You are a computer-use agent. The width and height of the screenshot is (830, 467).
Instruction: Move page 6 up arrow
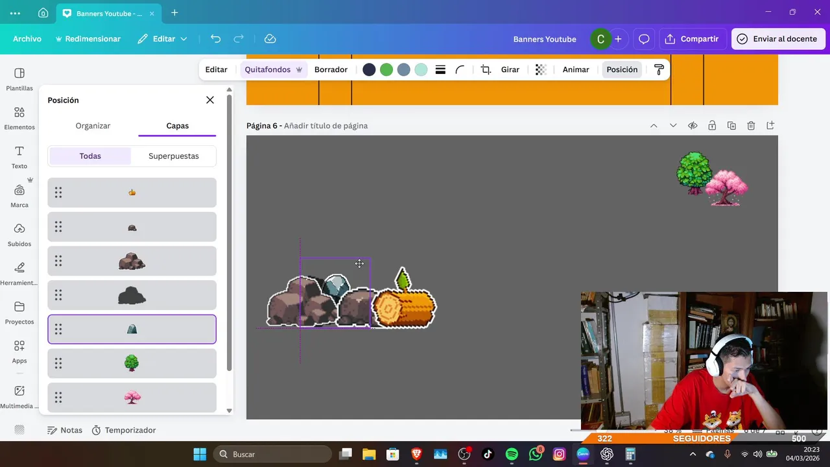click(x=654, y=125)
